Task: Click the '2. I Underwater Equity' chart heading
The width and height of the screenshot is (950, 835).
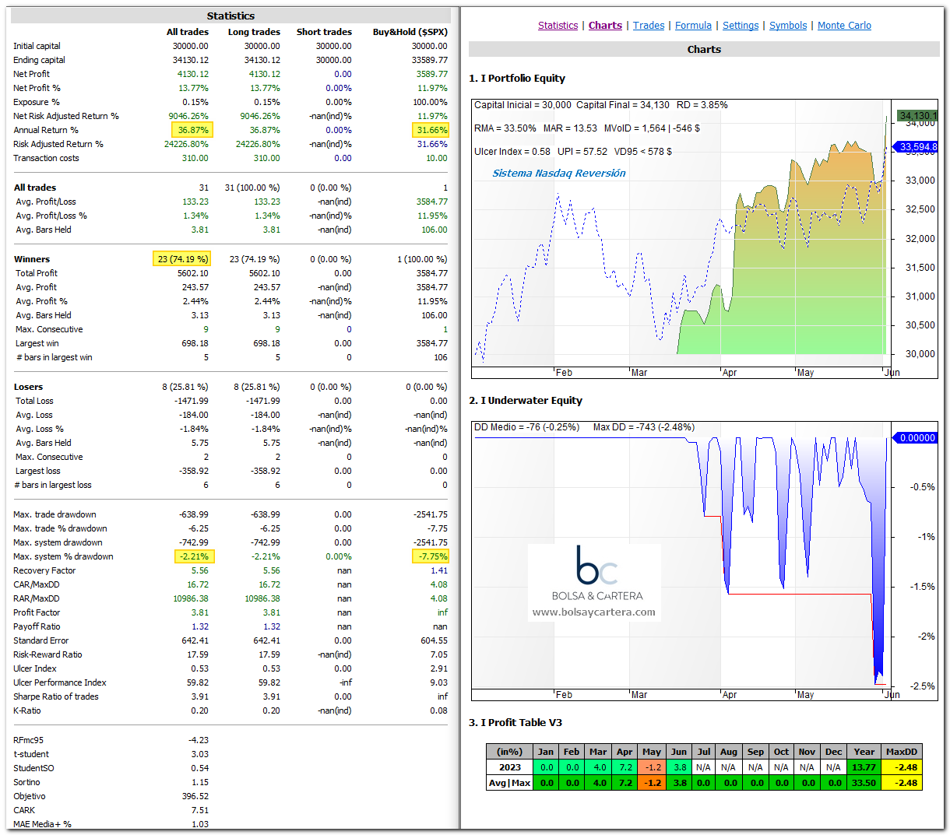Action: point(526,400)
